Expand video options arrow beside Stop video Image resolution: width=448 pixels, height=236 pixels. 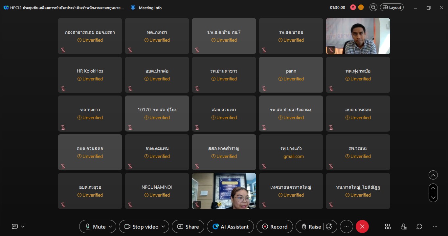[x=163, y=226]
